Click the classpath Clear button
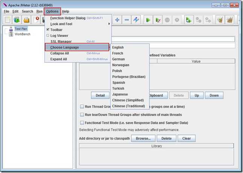The image size is (243, 173). pyautogui.click(x=187, y=138)
